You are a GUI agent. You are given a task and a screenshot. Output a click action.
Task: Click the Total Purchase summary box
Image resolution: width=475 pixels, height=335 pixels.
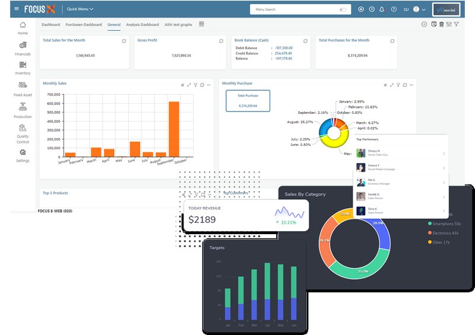tap(248, 101)
